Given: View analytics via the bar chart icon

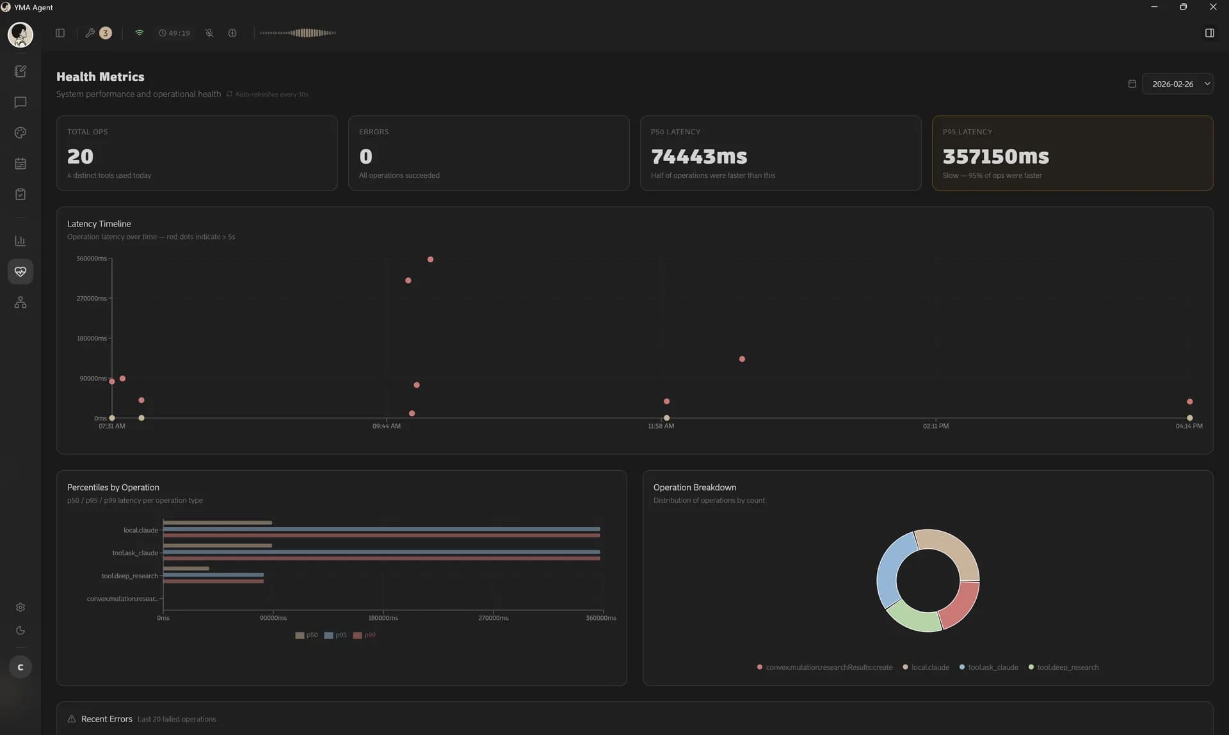Looking at the screenshot, I should tap(20, 241).
